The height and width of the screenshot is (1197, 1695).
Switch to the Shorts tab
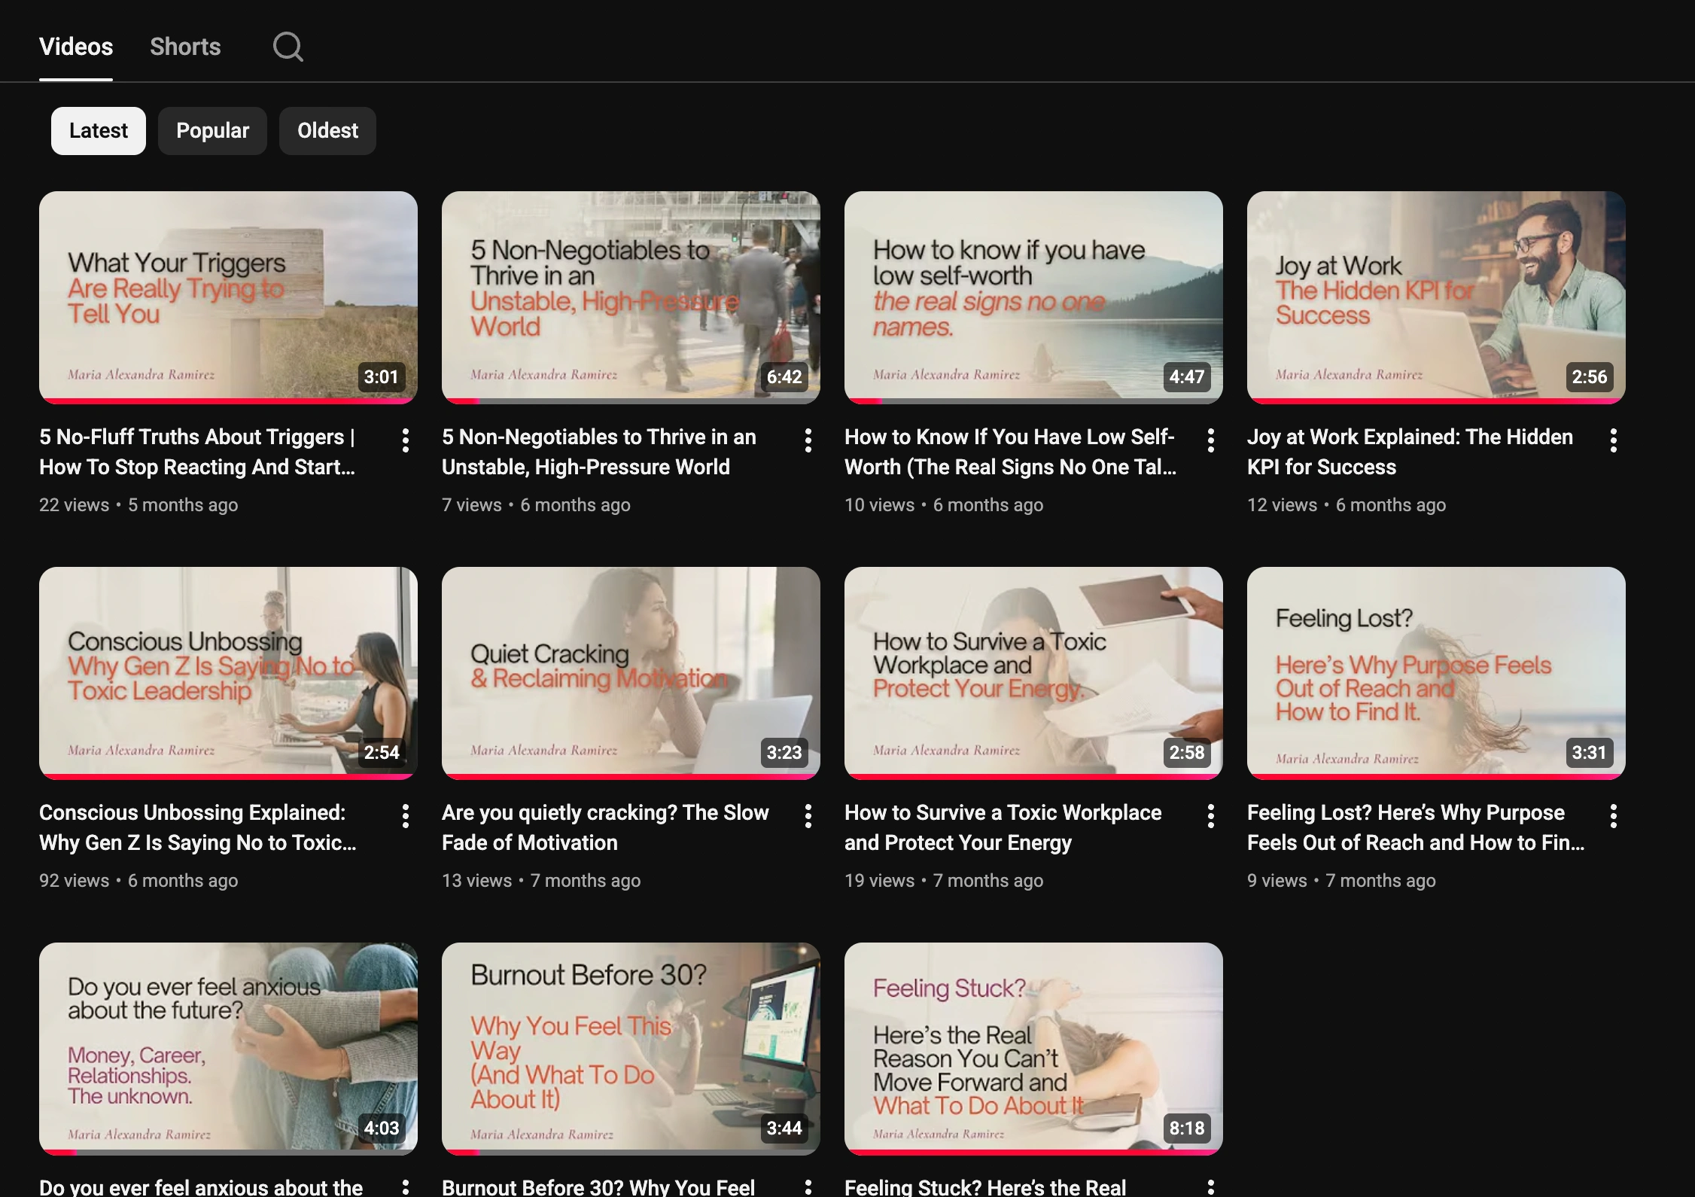pyautogui.click(x=185, y=47)
